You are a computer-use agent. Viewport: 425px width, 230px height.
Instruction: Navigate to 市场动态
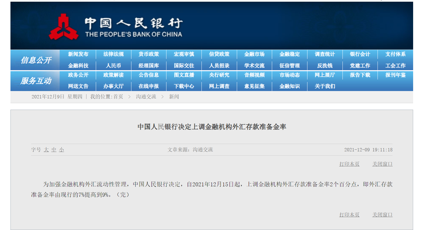290,75
